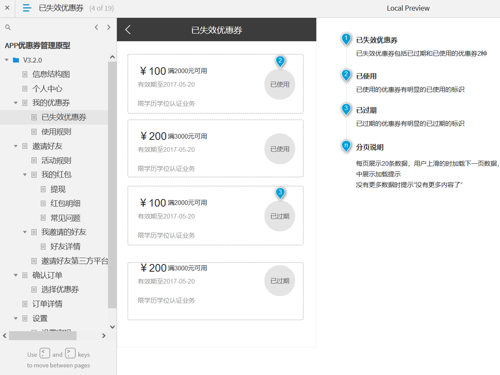Viewport: 500px width, 375px height.
Task: Click the blue folder icon for V3.2.0
Action: click(x=16, y=60)
